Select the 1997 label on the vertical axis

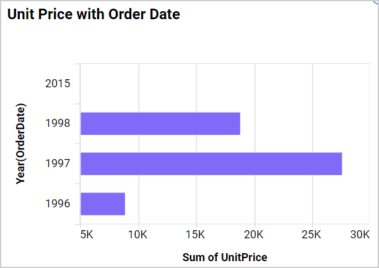[x=58, y=163]
